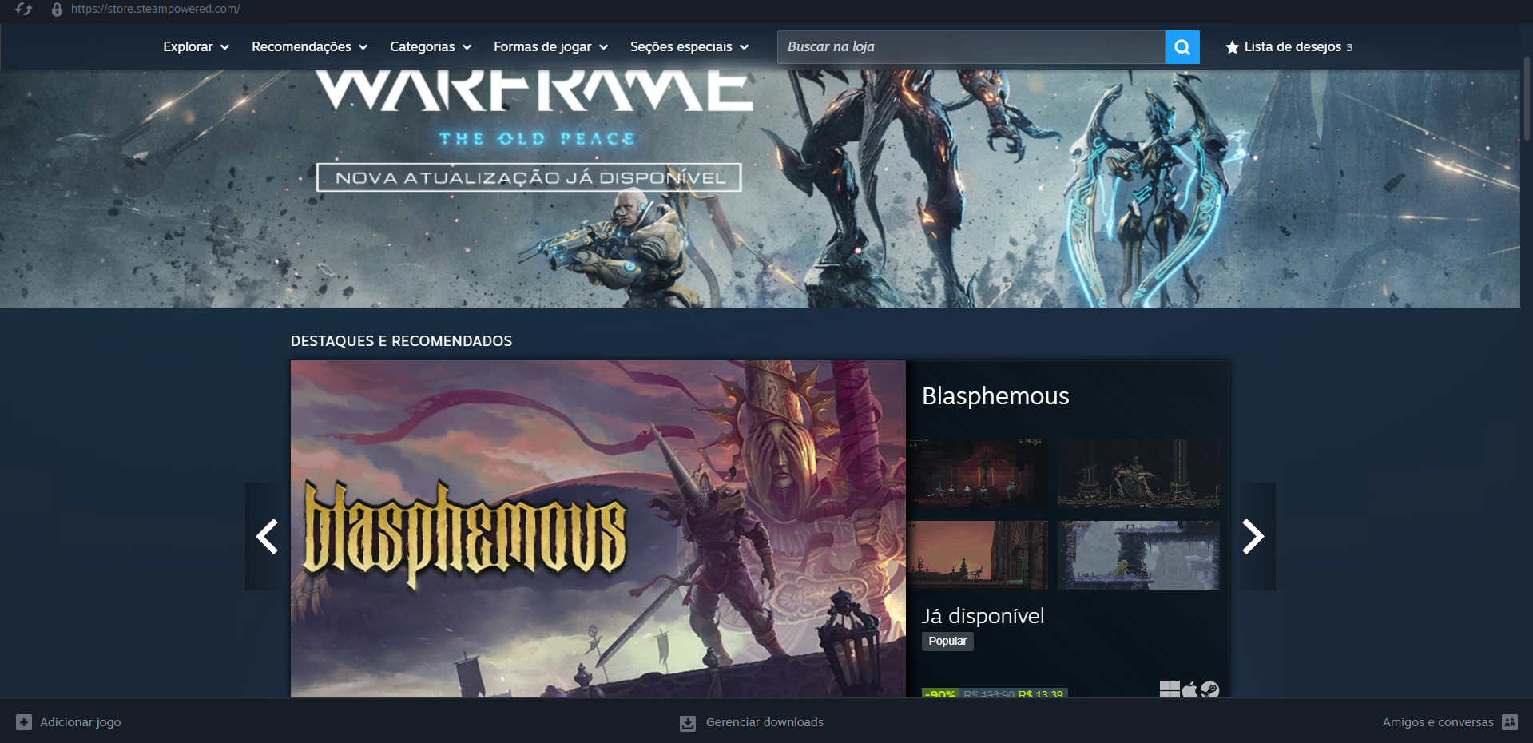Submit search with the magnifier button
1533x743 pixels.
[1182, 47]
